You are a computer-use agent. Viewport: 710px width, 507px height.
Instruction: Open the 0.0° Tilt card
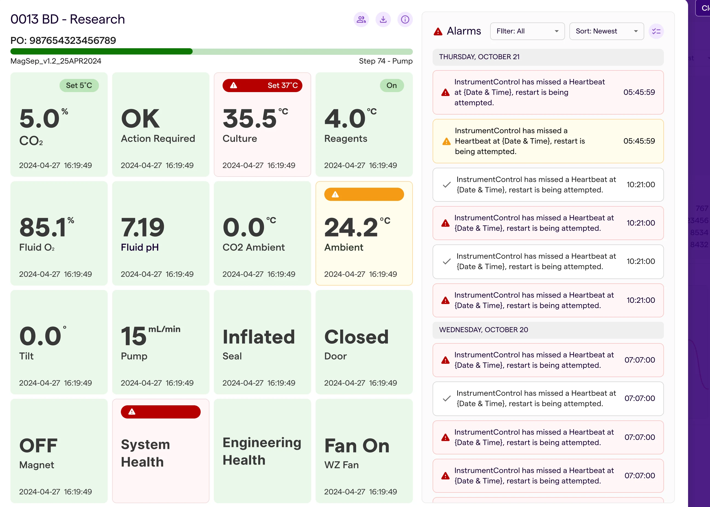tap(59, 342)
